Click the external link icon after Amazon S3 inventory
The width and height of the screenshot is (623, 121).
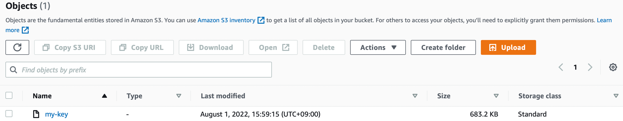click(261, 20)
